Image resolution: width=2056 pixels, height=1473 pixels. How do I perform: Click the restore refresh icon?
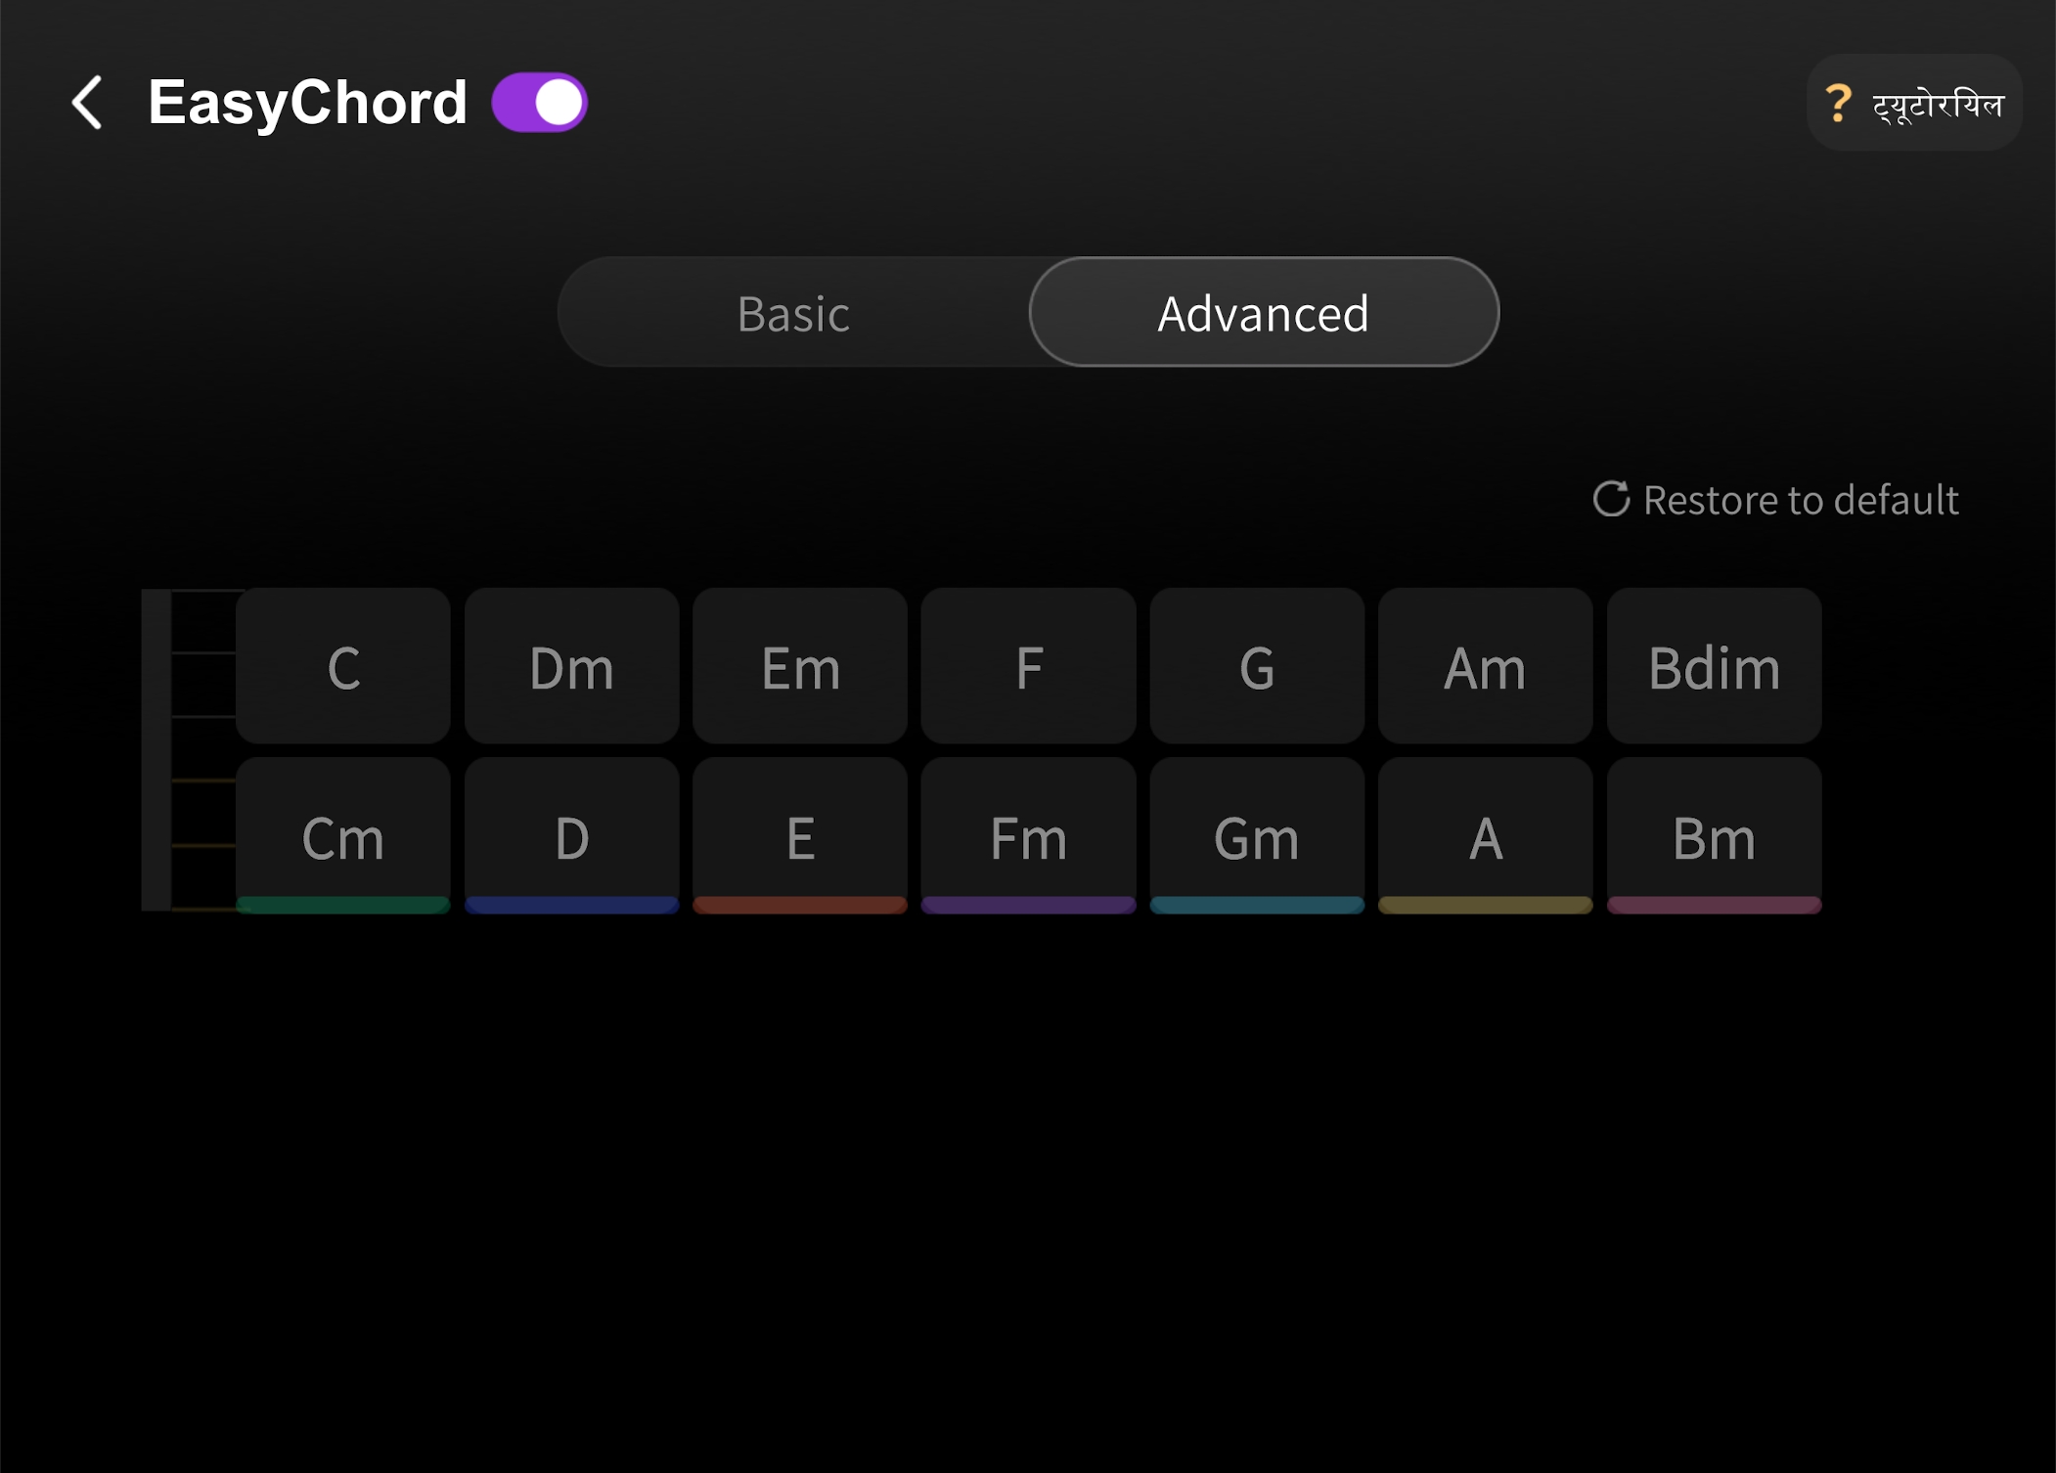(1611, 500)
